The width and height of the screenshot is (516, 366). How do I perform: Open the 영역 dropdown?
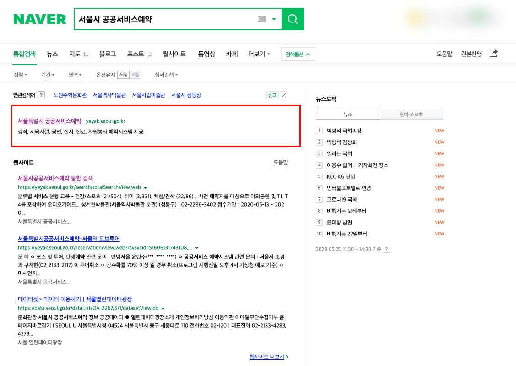75,75
